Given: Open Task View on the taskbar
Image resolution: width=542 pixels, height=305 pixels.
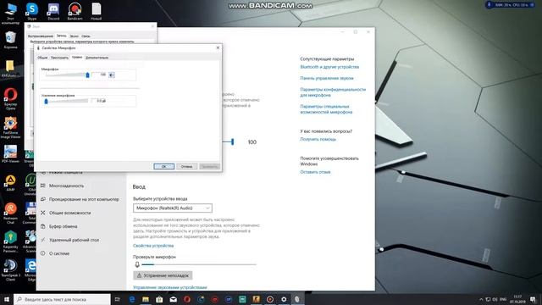Looking at the screenshot, I should (x=117, y=299).
